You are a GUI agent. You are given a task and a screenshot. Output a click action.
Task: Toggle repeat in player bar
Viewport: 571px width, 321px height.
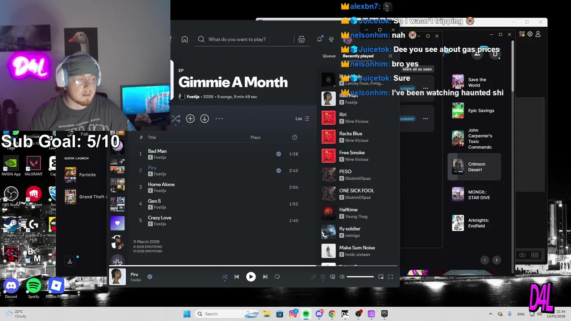[x=277, y=277]
